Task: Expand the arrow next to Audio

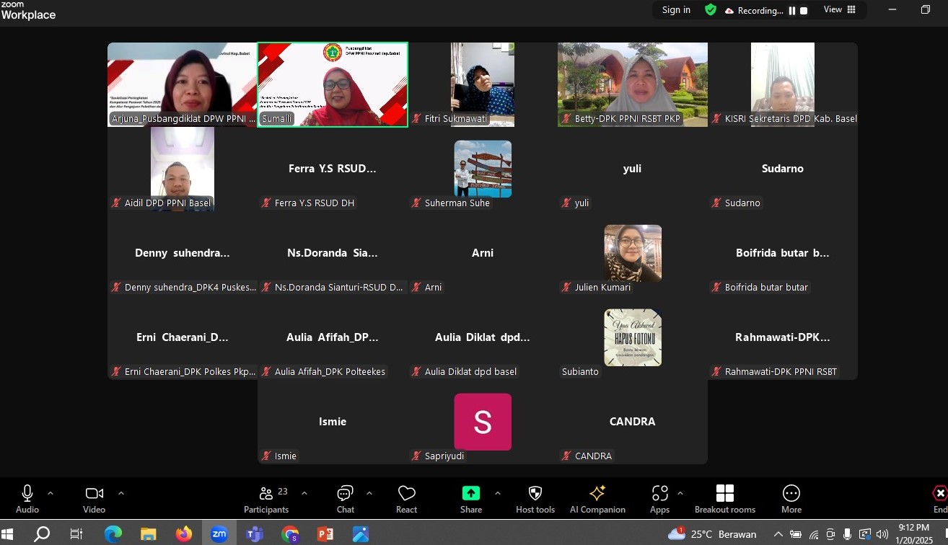Action: [x=51, y=493]
